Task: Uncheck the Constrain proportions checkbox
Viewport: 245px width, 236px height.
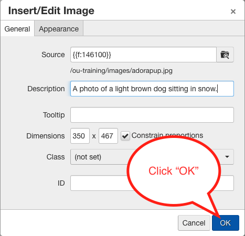Action: [125, 136]
